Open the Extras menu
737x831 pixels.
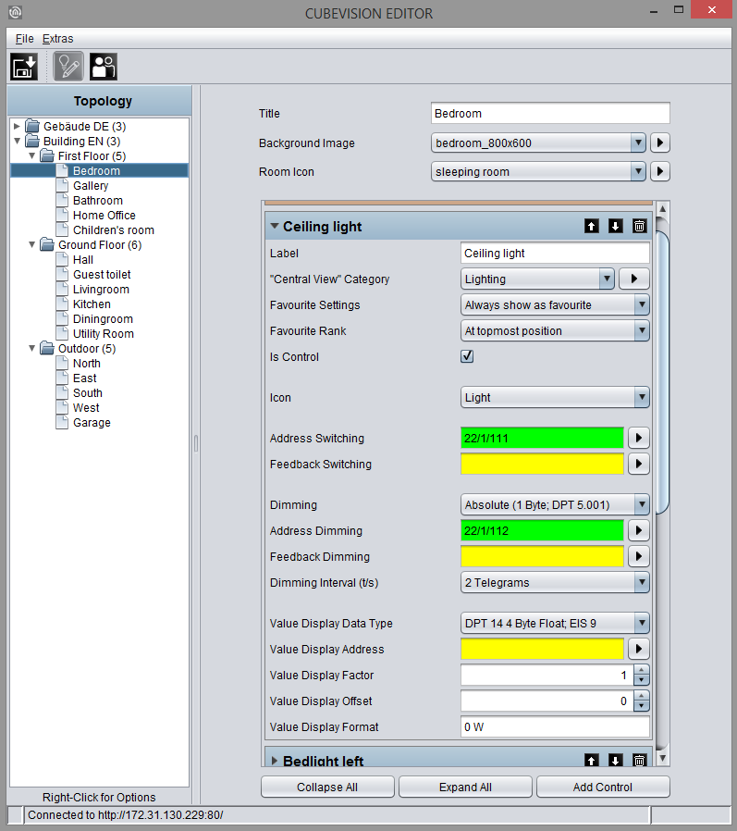[57, 39]
